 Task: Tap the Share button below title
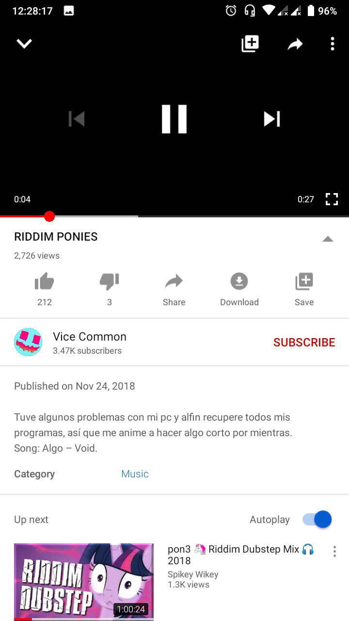pos(174,290)
